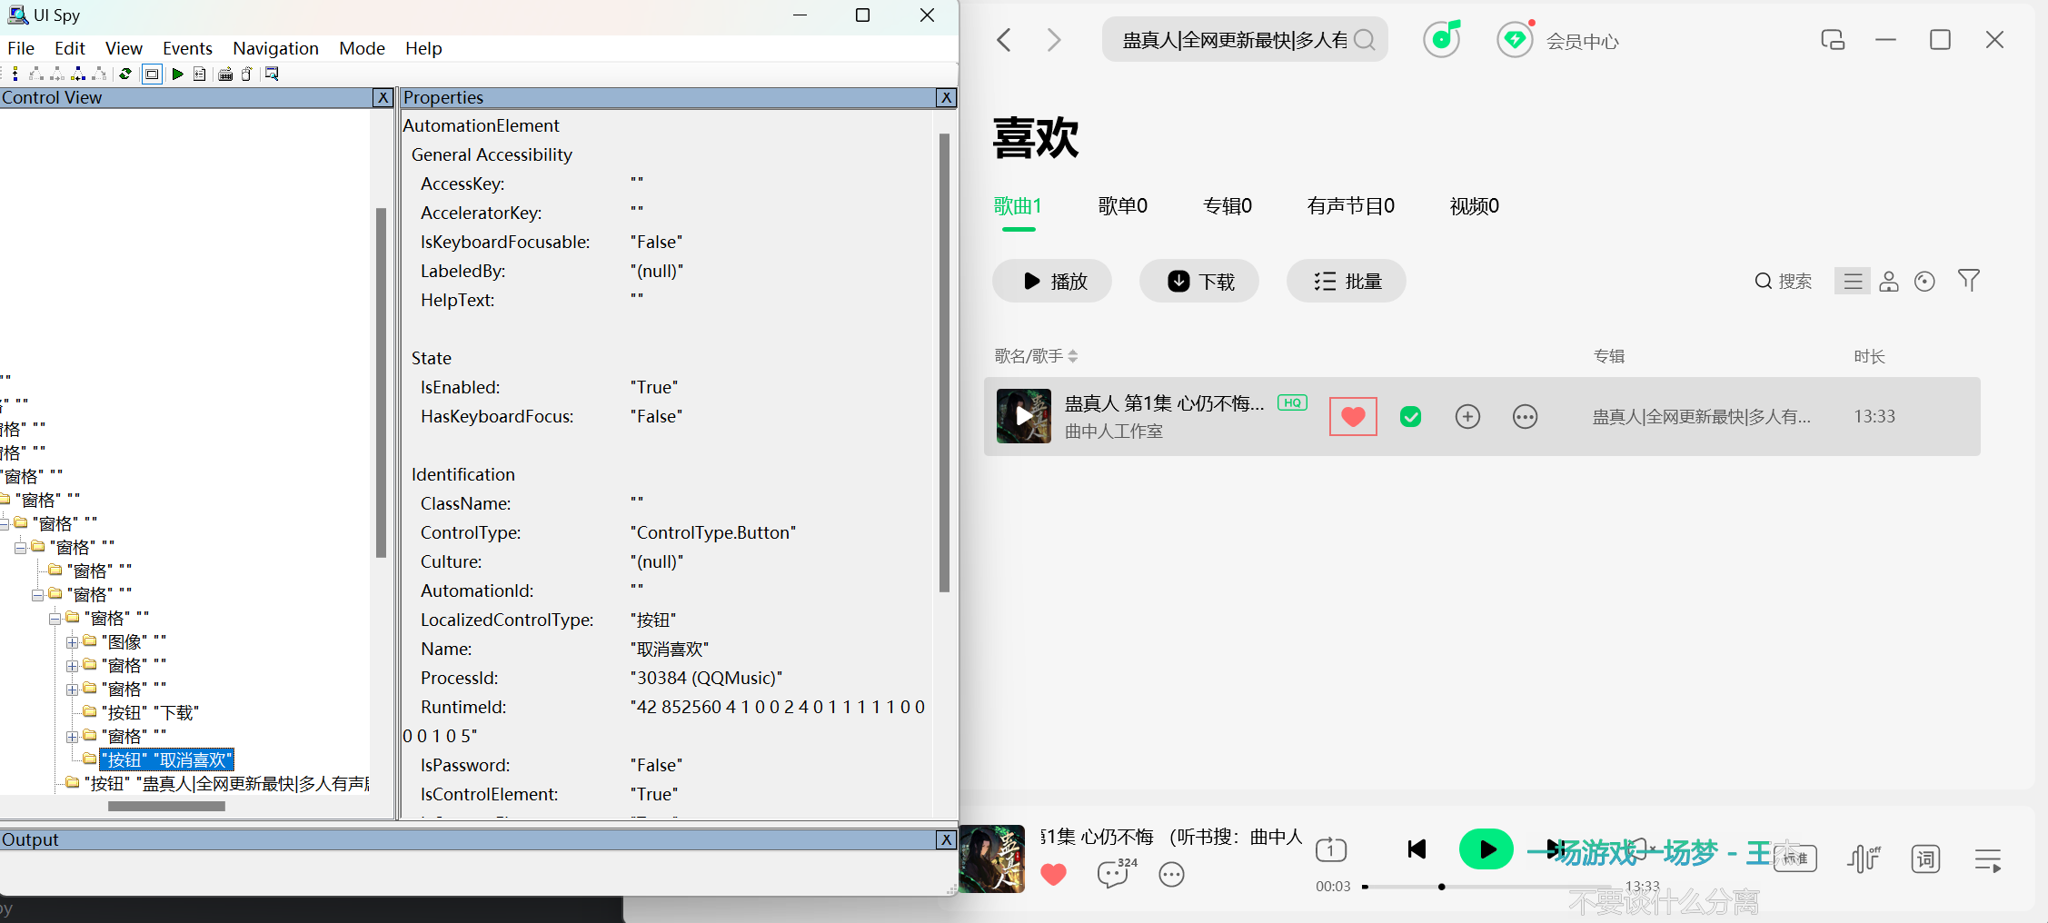Viewport: 2048px width, 923px height.
Task: Collapse the "窗格" node containing the "图像" node
Action: [55, 619]
